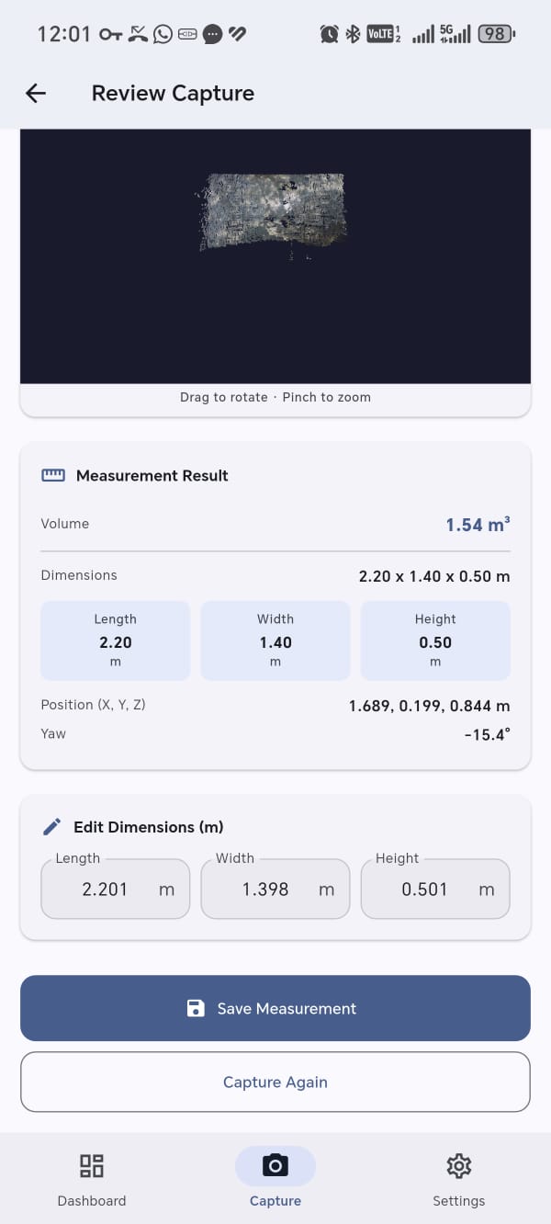Screen dimensions: 551x1224
Task: Select the Length 2.20 m card
Action: coord(116,640)
